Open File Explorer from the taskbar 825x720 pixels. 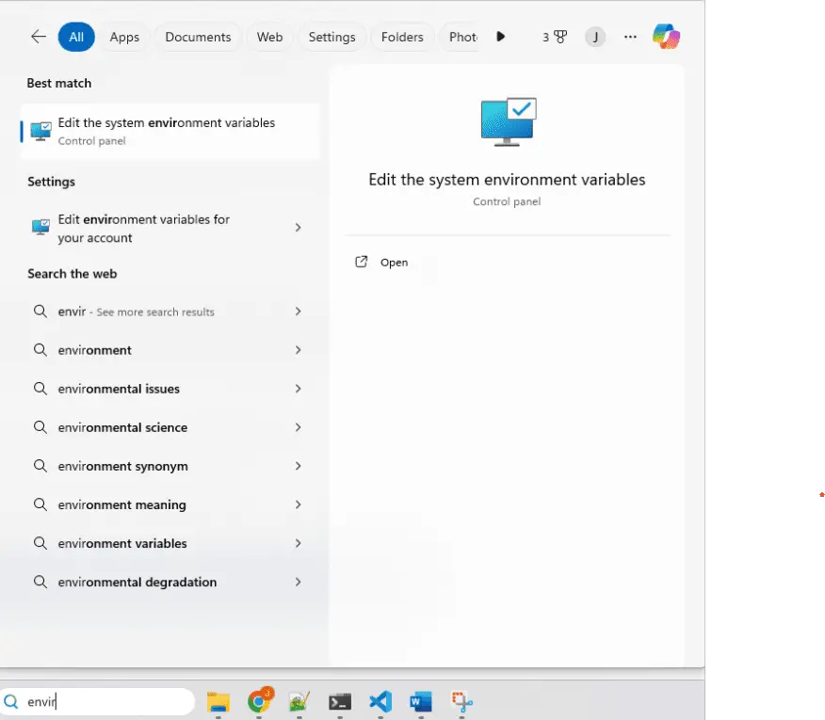tap(218, 701)
